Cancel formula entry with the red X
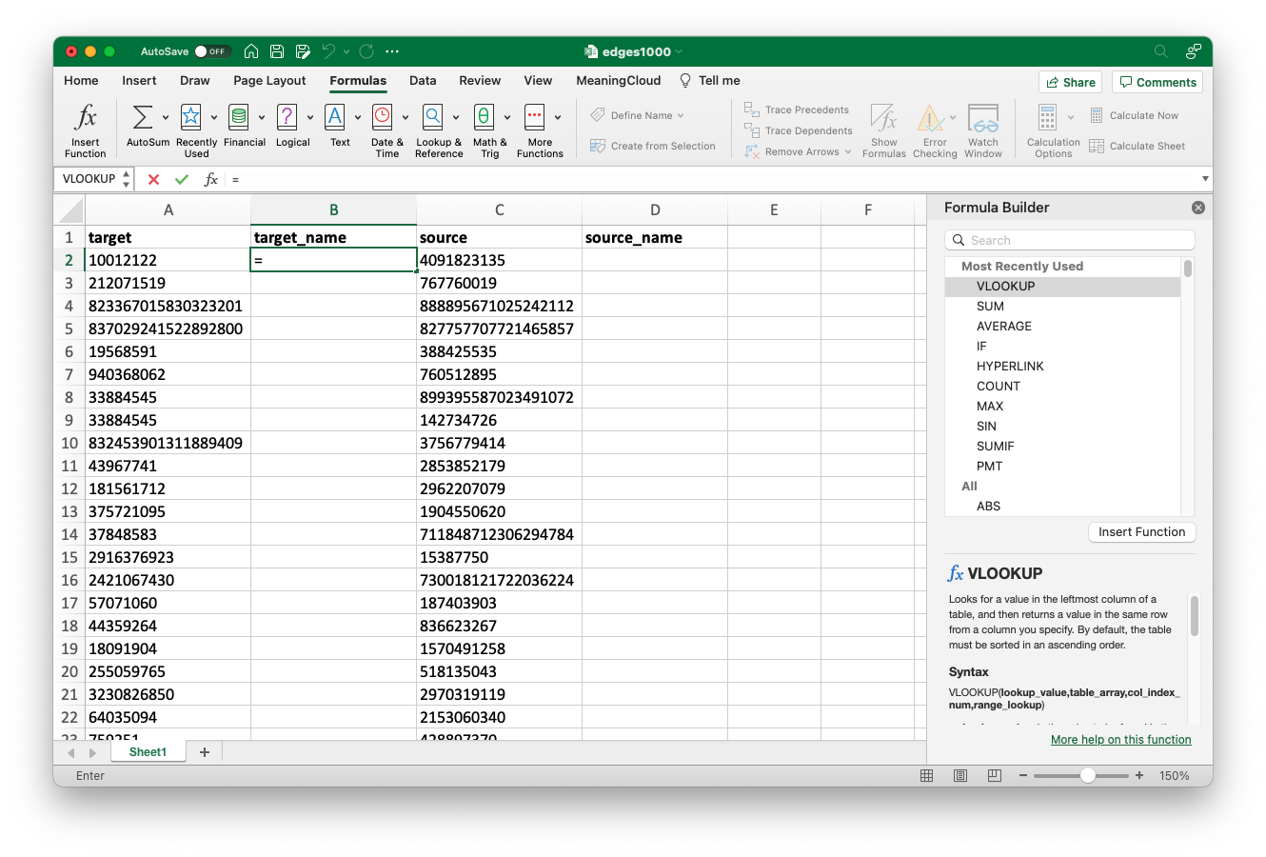This screenshot has height=857, width=1266. pyautogui.click(x=155, y=178)
